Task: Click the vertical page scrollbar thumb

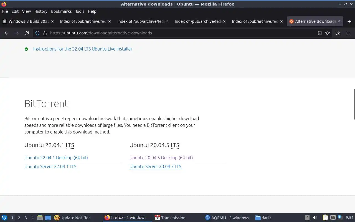Action: tap(354, 104)
